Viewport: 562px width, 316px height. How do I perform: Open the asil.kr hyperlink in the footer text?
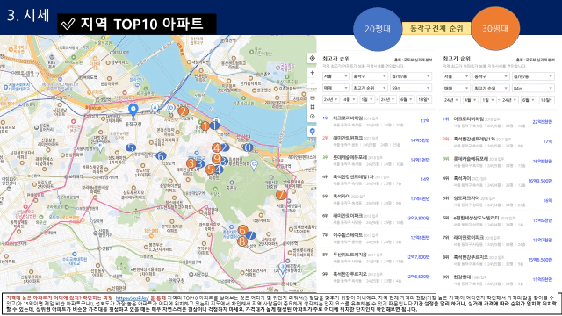pyautogui.click(x=133, y=298)
